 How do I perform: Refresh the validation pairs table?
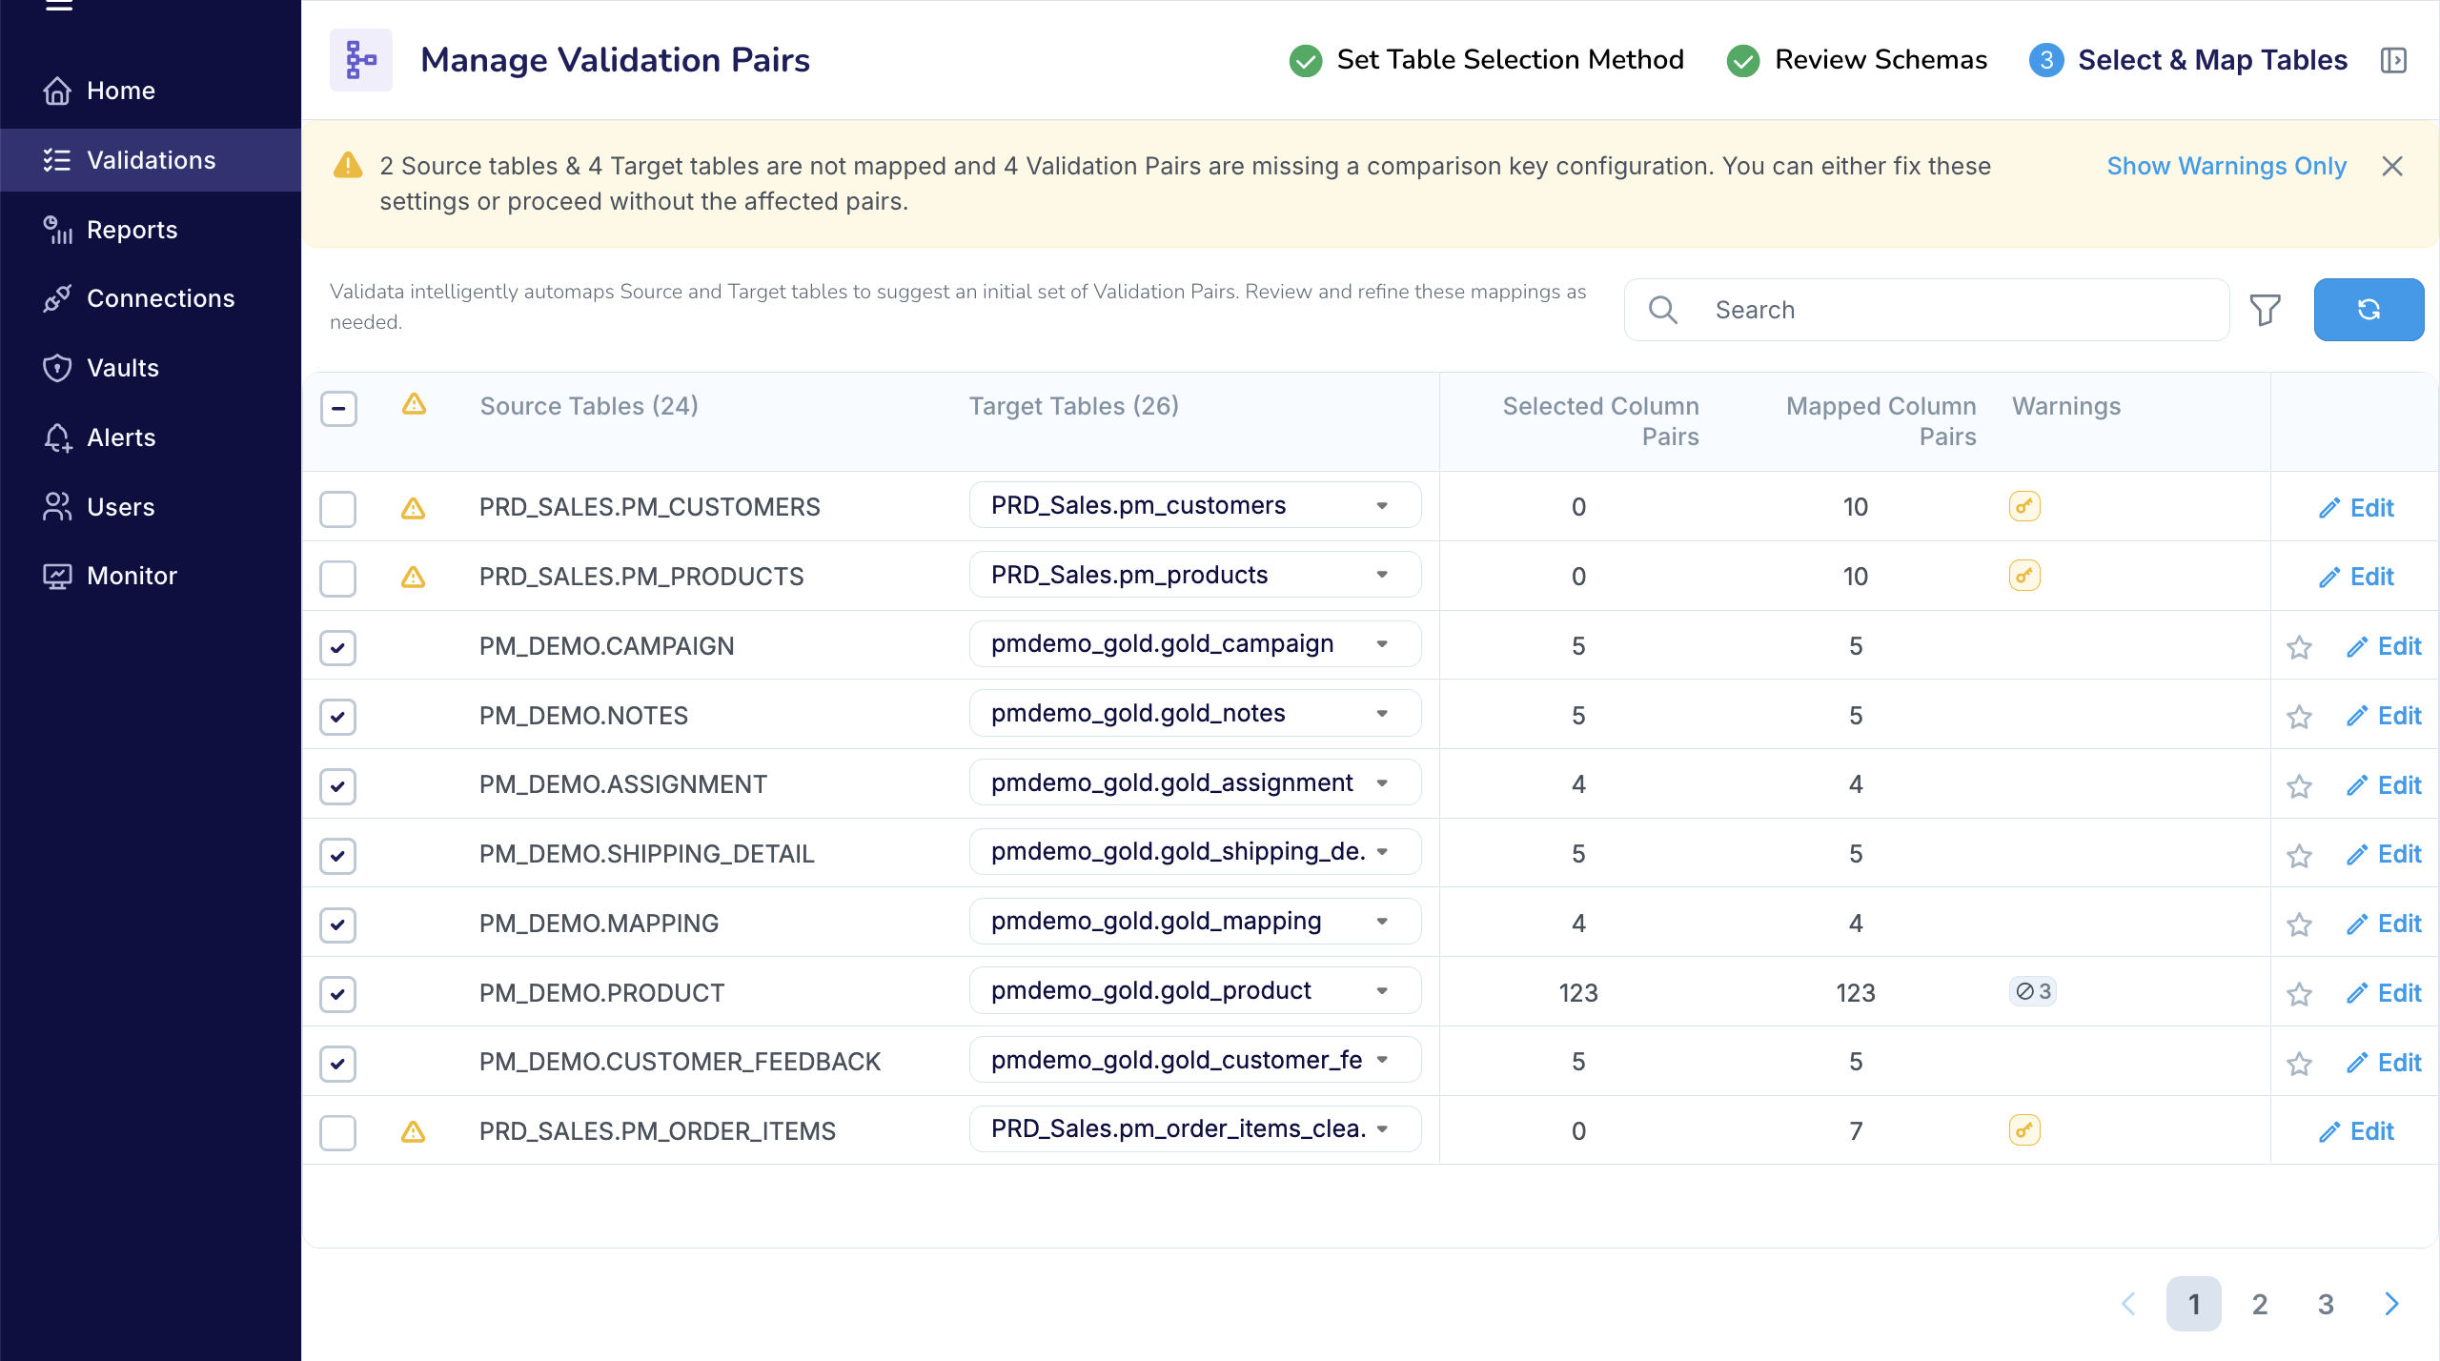[2369, 309]
